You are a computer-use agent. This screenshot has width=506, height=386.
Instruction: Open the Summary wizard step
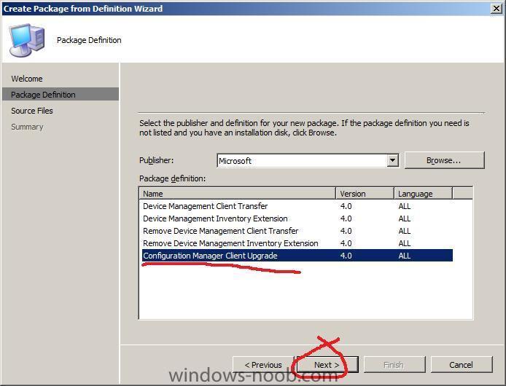(27, 127)
